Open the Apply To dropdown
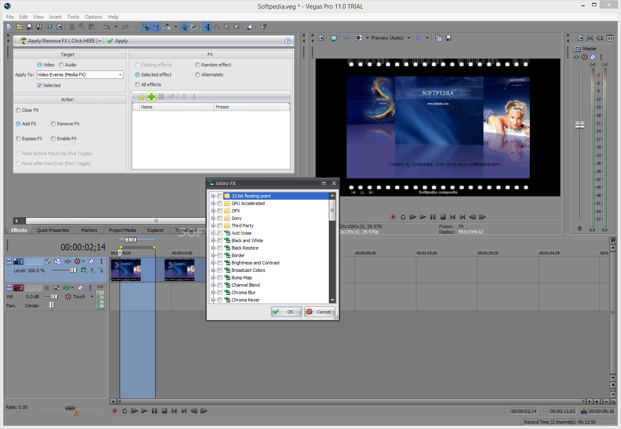The image size is (621, 429). point(120,75)
